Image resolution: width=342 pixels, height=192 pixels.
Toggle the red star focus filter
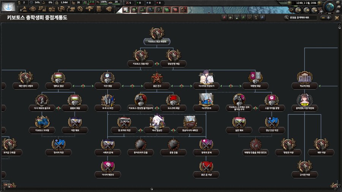coord(224,17)
